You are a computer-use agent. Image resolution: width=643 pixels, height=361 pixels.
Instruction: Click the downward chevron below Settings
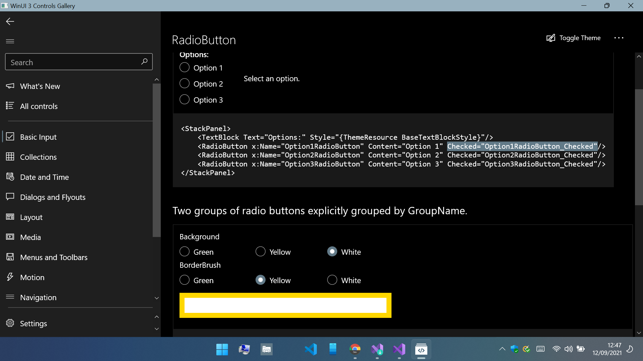[x=156, y=329]
